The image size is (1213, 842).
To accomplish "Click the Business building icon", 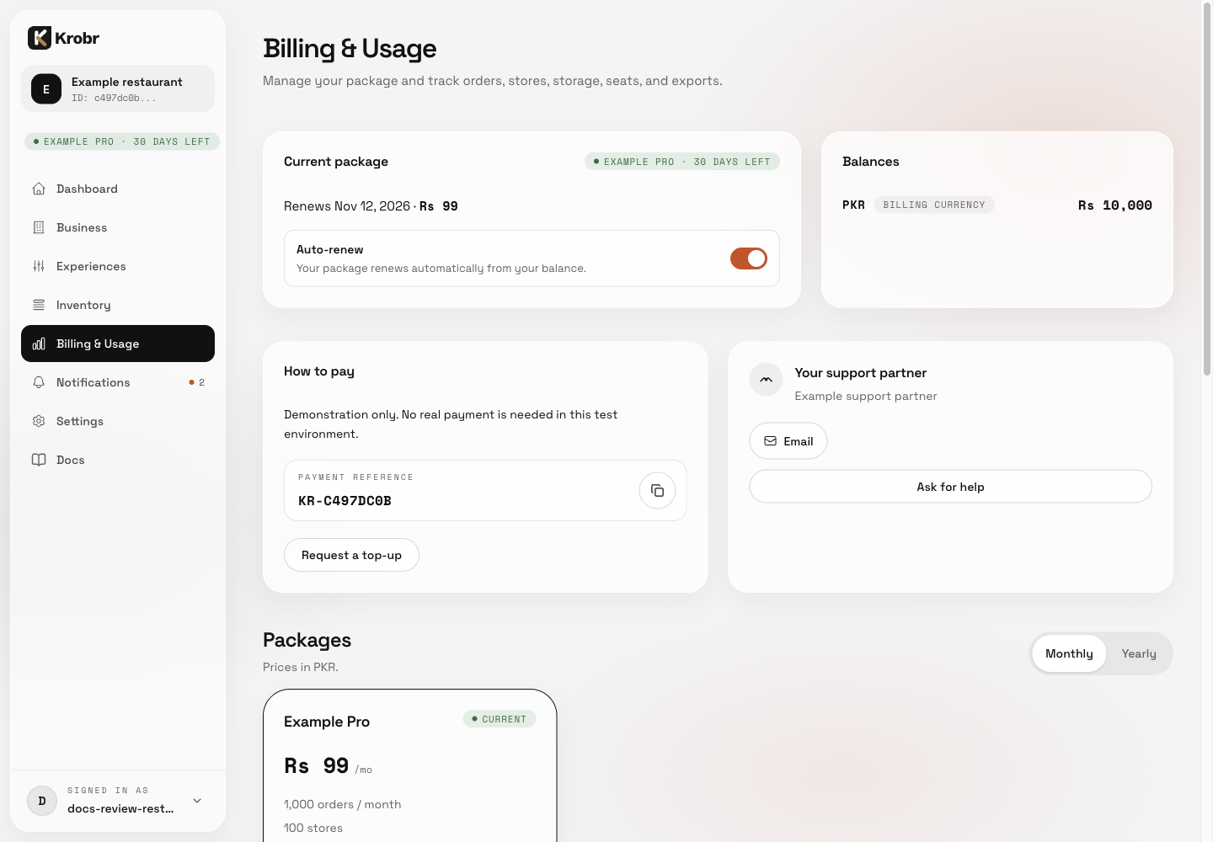I will (x=39, y=227).
